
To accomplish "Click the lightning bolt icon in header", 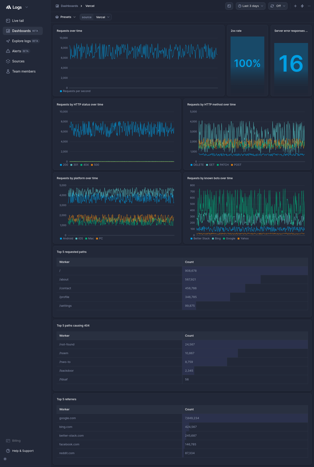I will (x=302, y=6).
